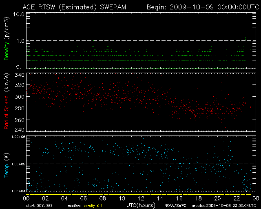Image resolution: width=261 pixels, height=209 pixels.
Task: Click the '240' speed tick label
Action: click(x=20, y=130)
